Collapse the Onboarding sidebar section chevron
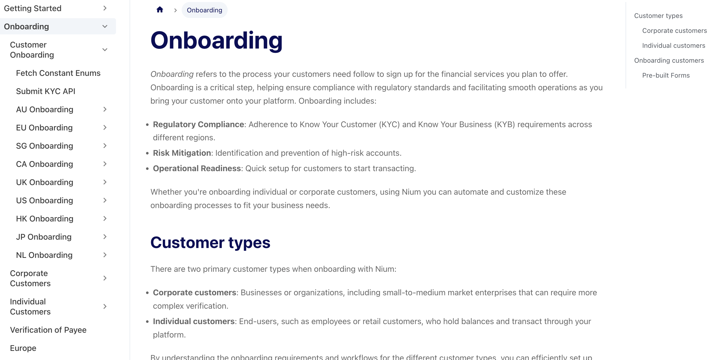 pyautogui.click(x=105, y=27)
